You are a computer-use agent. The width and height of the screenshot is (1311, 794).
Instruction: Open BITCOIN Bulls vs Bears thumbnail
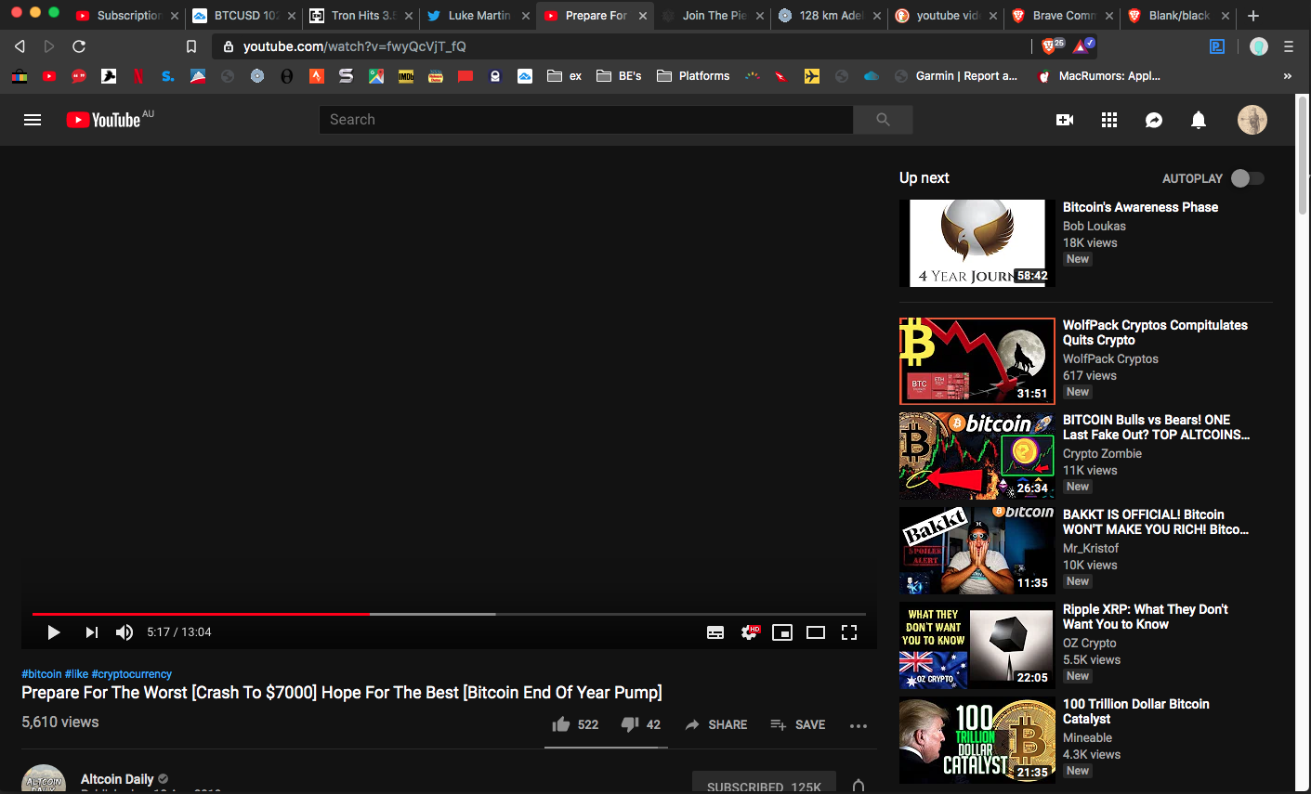pyautogui.click(x=977, y=456)
